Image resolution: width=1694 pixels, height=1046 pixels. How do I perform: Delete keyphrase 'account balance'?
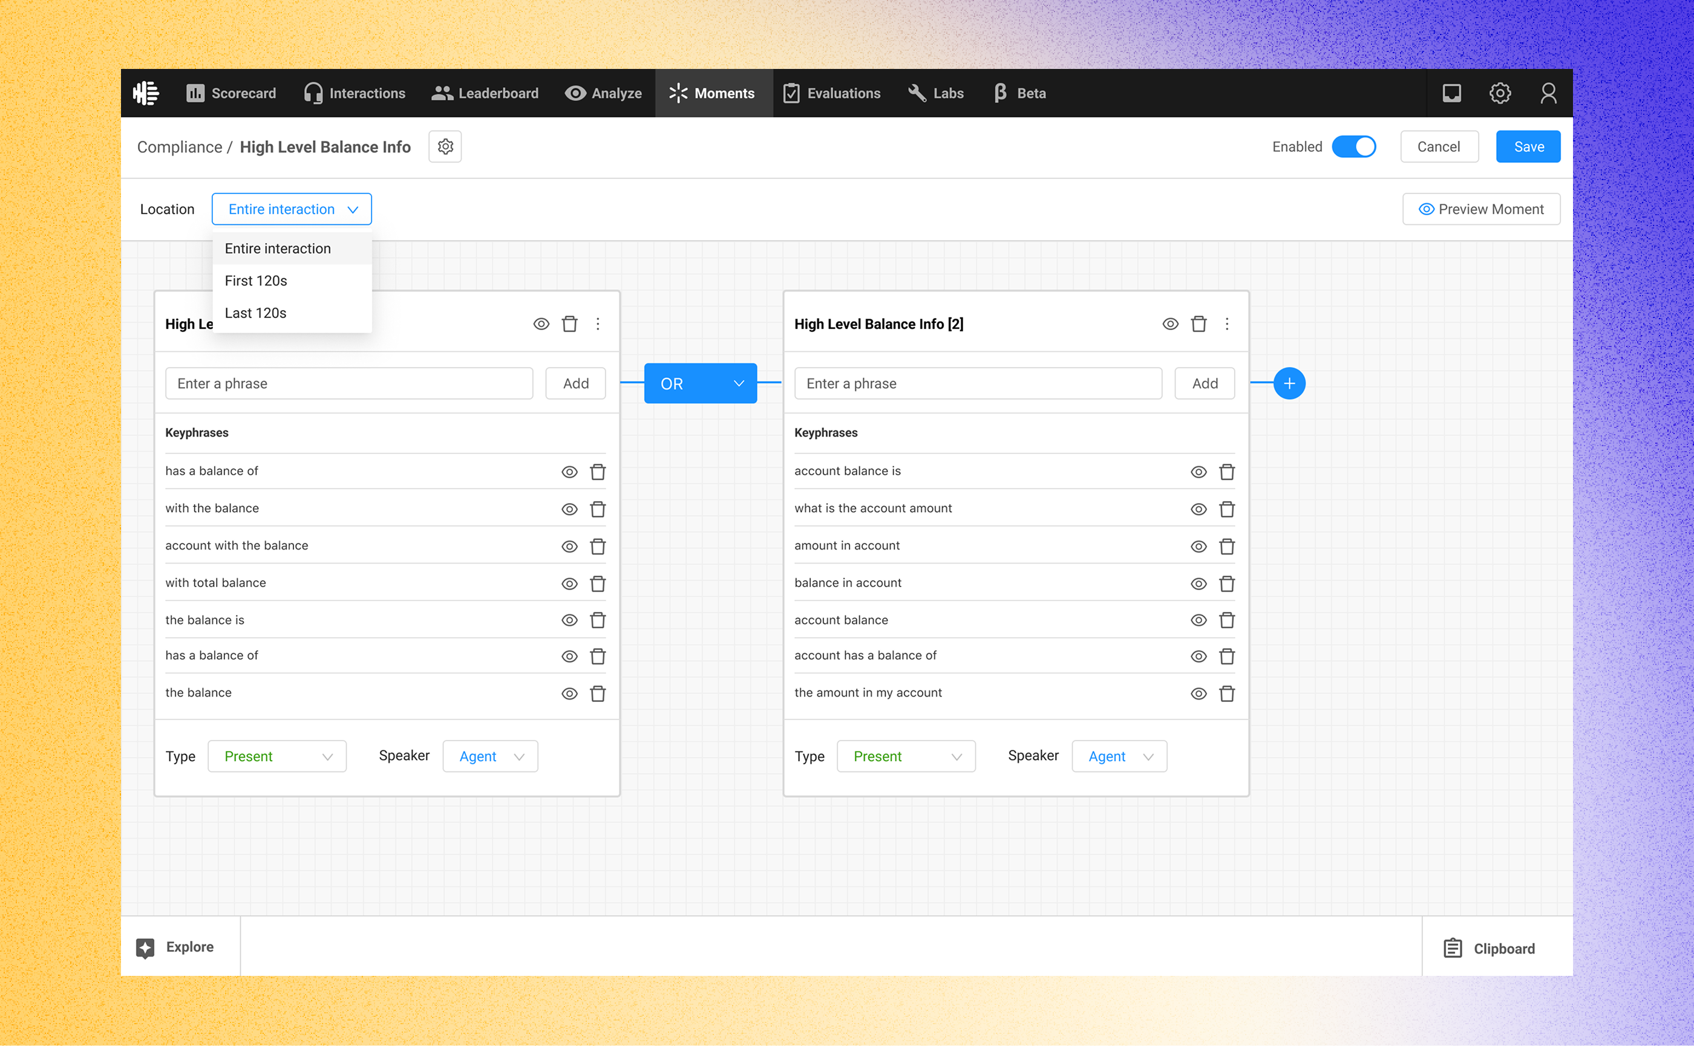point(1227,620)
